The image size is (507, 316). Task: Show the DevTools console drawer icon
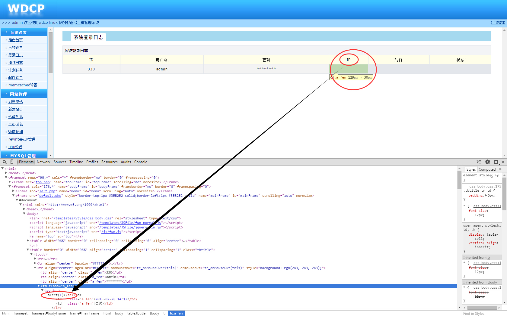pos(479,162)
